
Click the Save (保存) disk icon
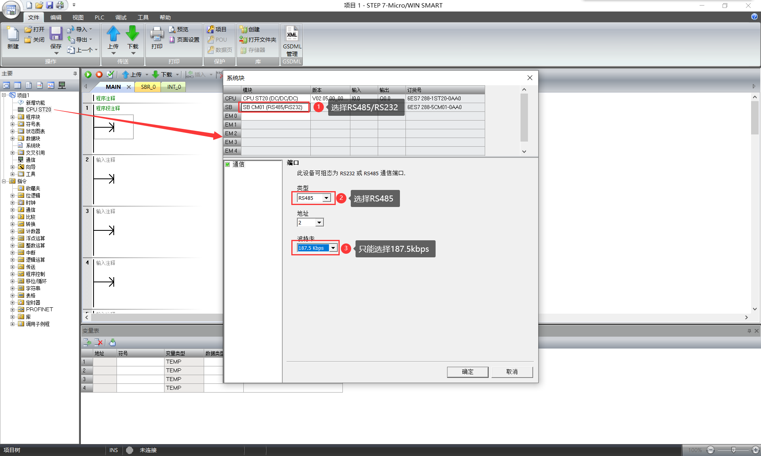click(56, 34)
